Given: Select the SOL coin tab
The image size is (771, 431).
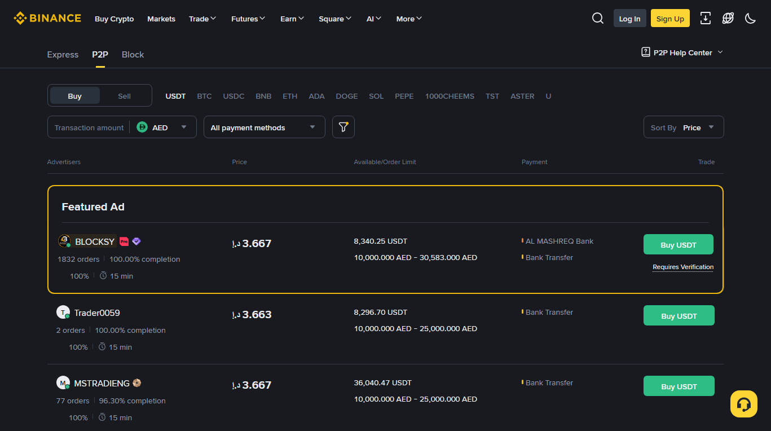Looking at the screenshot, I should click(376, 96).
